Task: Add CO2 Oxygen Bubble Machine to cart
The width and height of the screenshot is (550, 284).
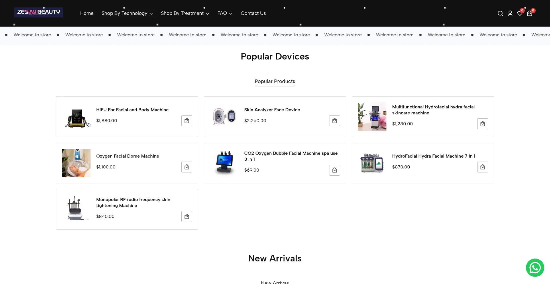Action: pos(335,170)
